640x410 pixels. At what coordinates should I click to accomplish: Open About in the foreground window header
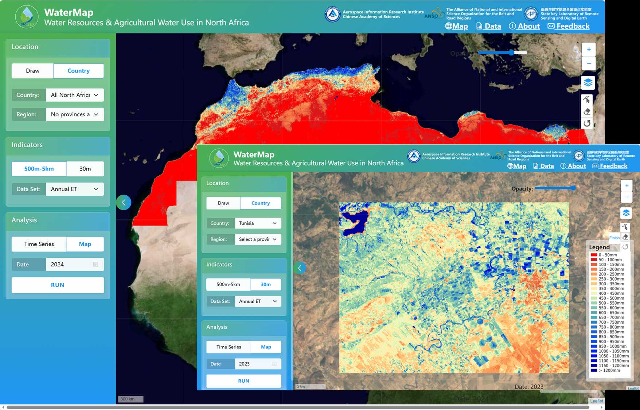click(x=573, y=166)
